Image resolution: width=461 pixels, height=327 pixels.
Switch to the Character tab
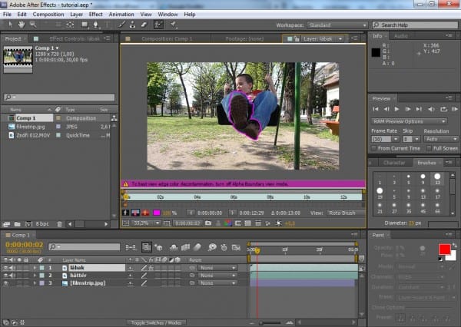pyautogui.click(x=393, y=163)
